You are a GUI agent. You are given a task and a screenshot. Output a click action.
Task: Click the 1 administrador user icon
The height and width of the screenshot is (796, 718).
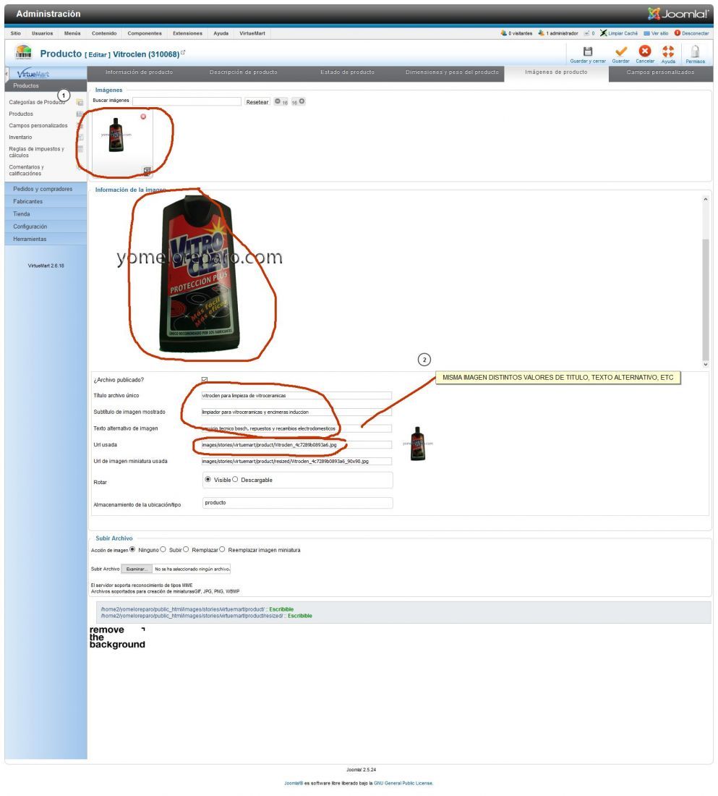click(542, 33)
